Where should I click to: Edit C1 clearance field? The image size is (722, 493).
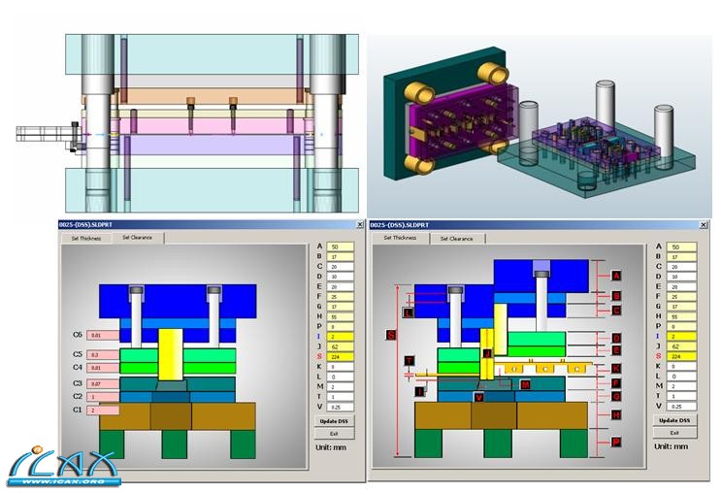click(103, 411)
